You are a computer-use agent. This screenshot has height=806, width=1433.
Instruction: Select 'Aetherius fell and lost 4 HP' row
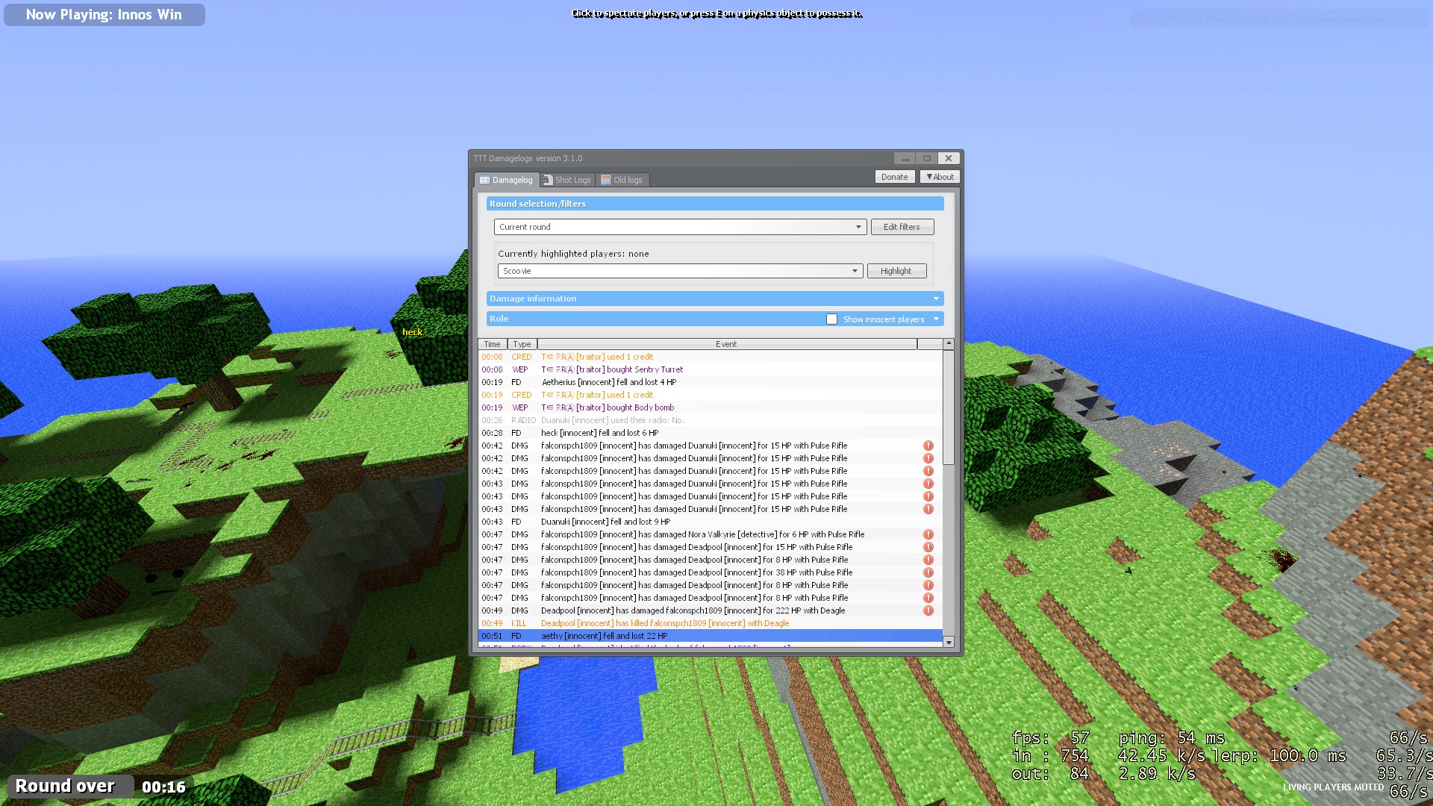tap(710, 382)
